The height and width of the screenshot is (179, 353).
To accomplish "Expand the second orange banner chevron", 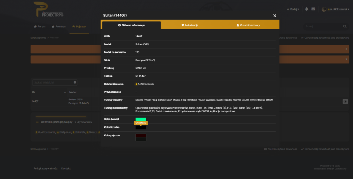I will 346,59.
